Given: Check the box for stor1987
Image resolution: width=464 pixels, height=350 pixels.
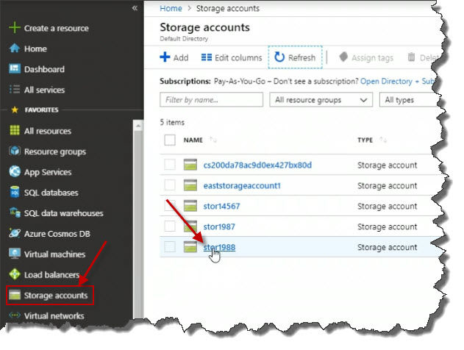Looking at the screenshot, I should pos(170,226).
